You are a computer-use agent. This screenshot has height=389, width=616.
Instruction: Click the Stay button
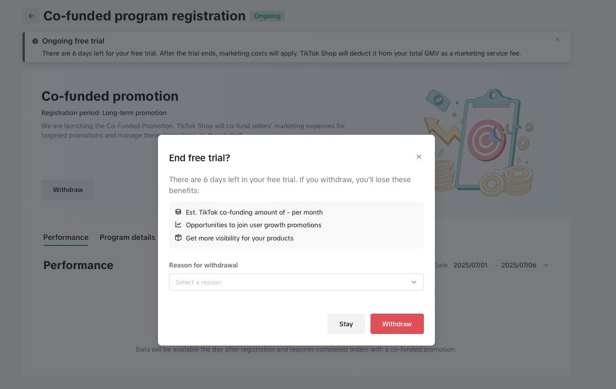tap(346, 324)
